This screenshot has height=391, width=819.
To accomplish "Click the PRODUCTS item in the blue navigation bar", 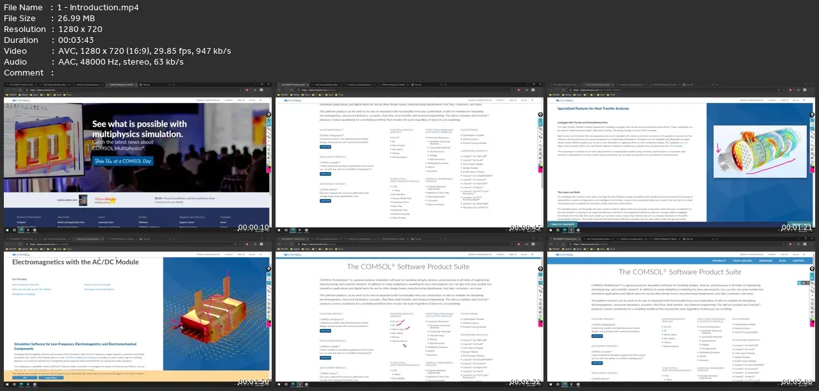I will [x=719, y=260].
